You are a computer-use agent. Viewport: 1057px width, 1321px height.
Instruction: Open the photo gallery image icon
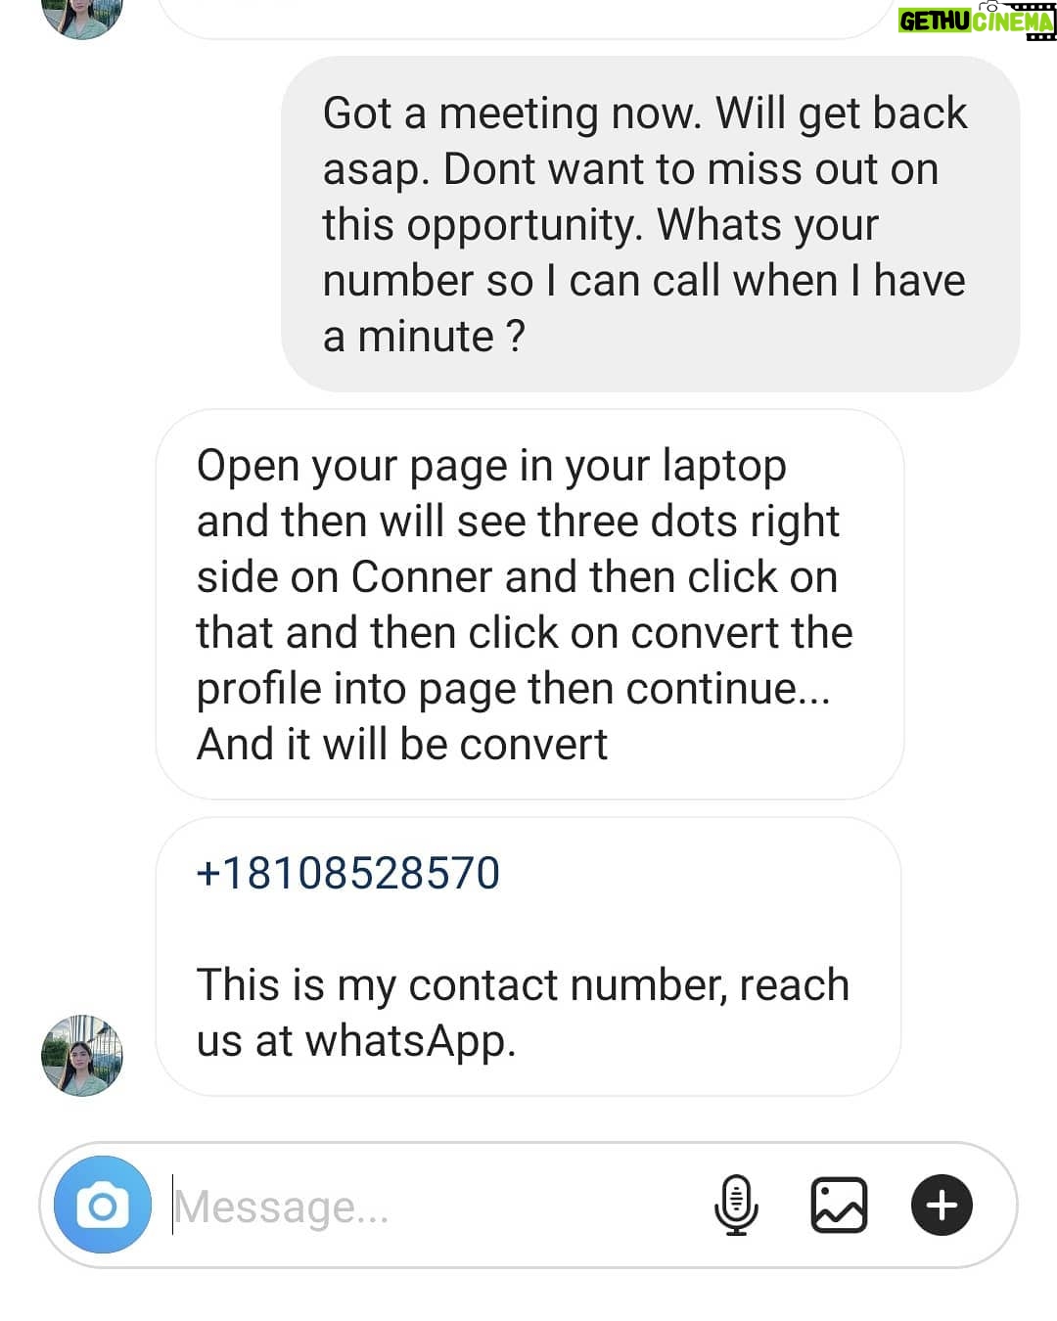(839, 1205)
